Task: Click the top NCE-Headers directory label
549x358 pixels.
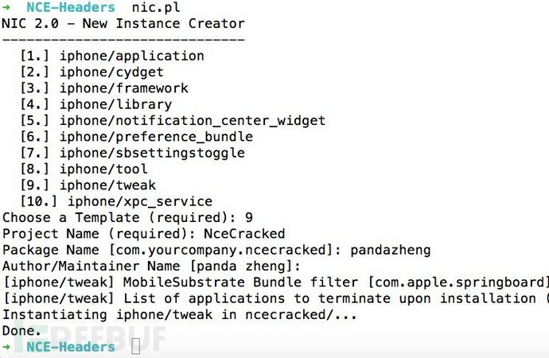Action: coord(71,7)
